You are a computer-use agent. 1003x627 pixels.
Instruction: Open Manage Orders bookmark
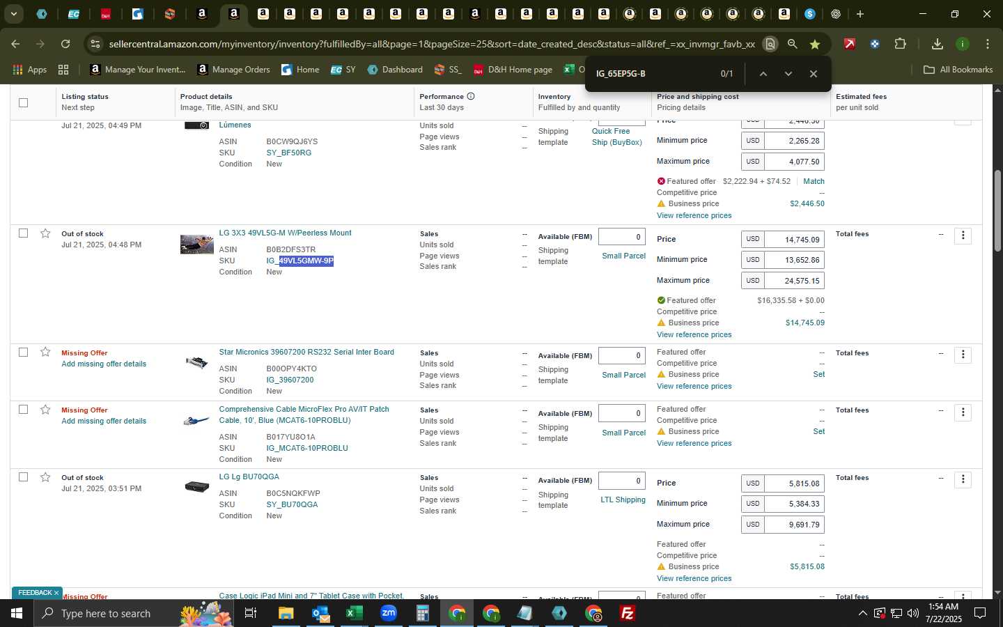tap(233, 70)
